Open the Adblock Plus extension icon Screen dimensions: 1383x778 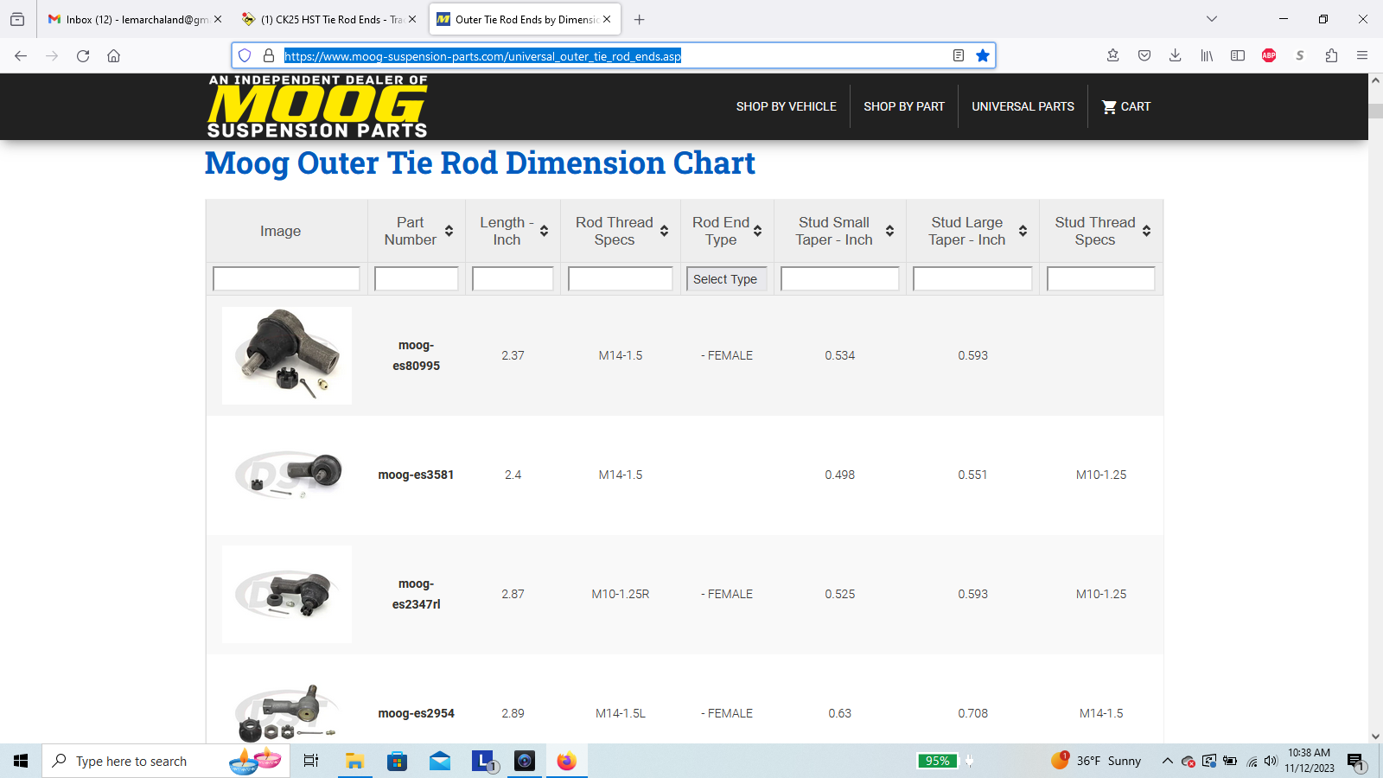1268,55
